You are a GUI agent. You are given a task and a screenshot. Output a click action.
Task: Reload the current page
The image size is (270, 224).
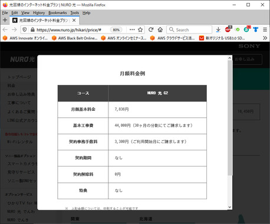point(151,29)
